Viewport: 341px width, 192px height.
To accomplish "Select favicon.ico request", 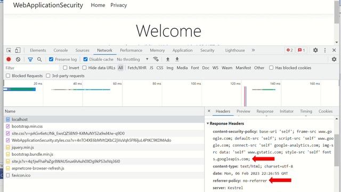I will click(104, 175).
